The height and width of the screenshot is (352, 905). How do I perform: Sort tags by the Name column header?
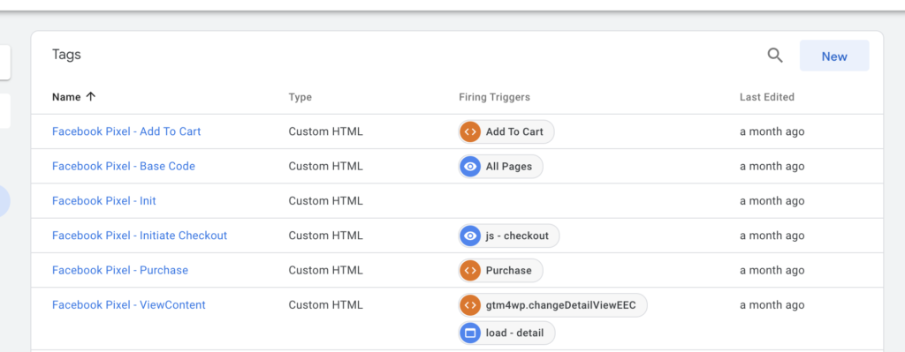pyautogui.click(x=74, y=97)
